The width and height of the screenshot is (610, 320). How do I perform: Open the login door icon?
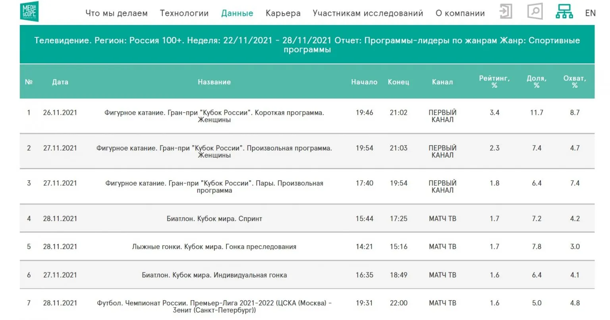[x=505, y=12]
